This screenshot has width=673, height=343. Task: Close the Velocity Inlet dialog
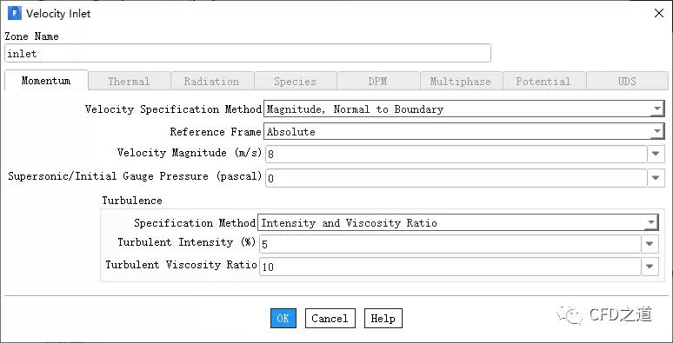(x=659, y=13)
